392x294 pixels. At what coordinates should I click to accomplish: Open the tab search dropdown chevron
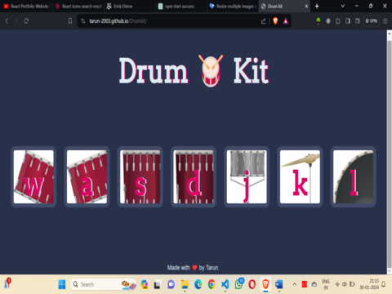tap(343, 6)
